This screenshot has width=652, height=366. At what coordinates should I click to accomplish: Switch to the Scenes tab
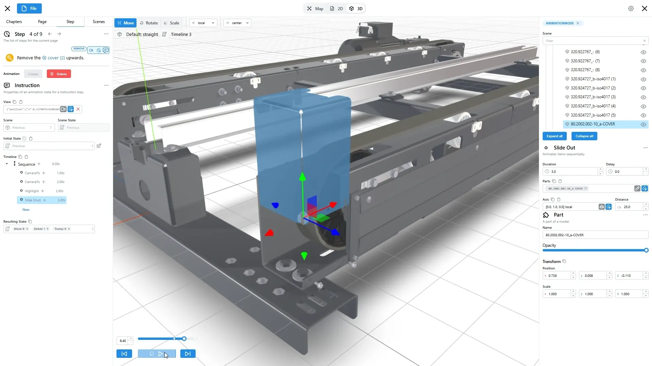click(98, 22)
